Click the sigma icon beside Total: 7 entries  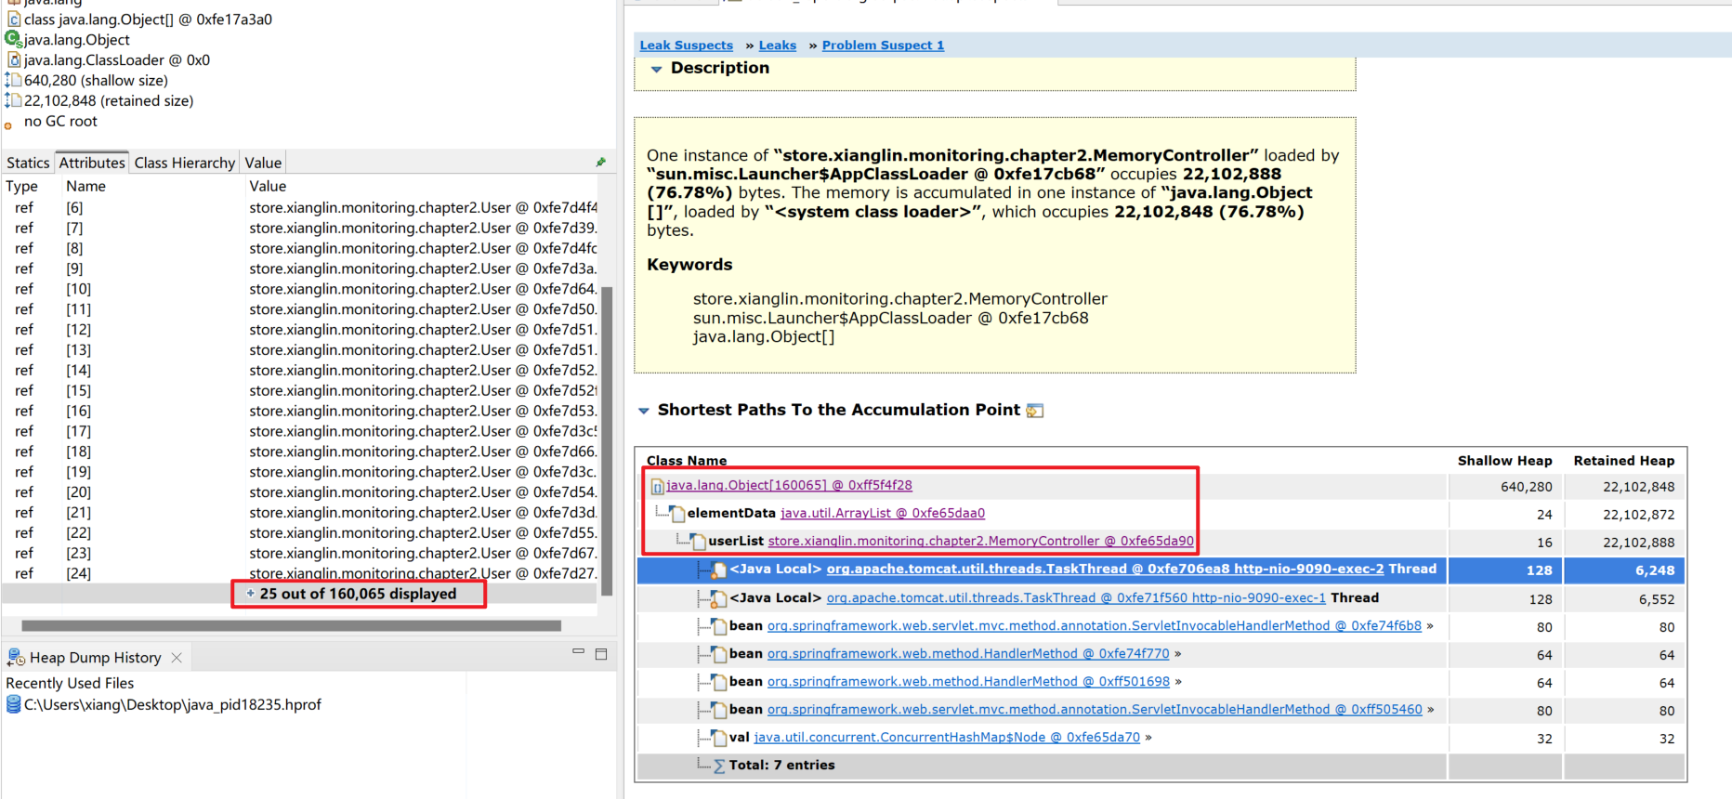[719, 766]
